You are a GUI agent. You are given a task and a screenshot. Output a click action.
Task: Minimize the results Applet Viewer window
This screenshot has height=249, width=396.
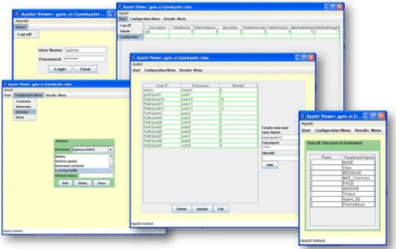pyautogui.click(x=366, y=116)
